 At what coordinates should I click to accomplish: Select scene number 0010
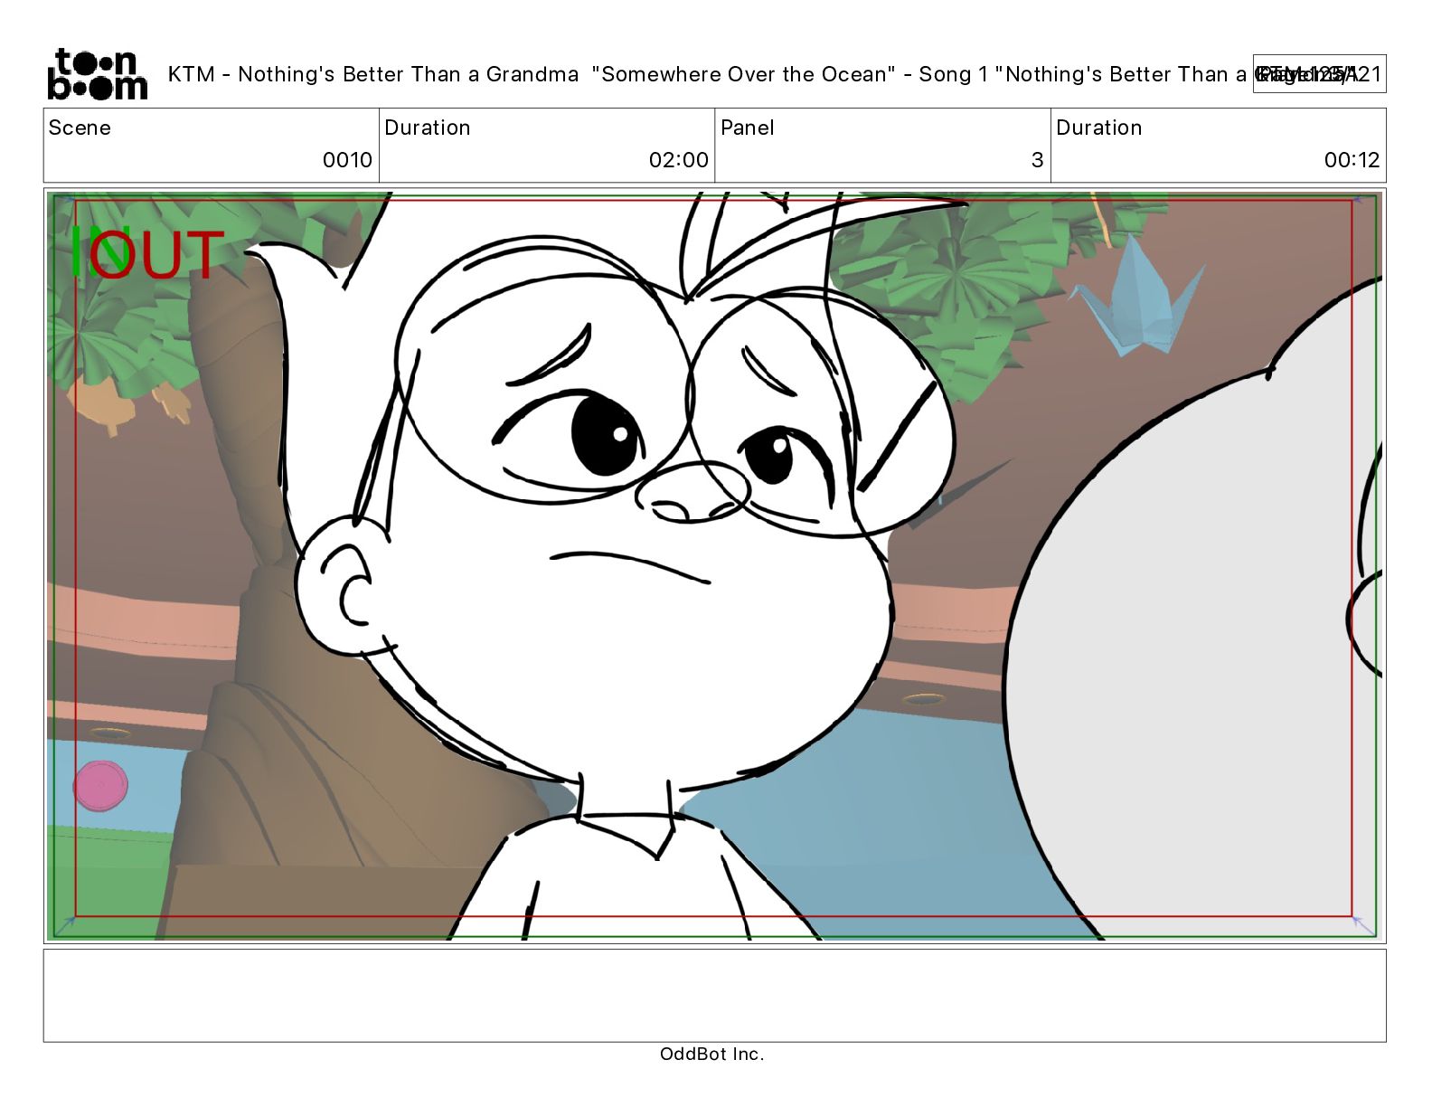pos(347,160)
